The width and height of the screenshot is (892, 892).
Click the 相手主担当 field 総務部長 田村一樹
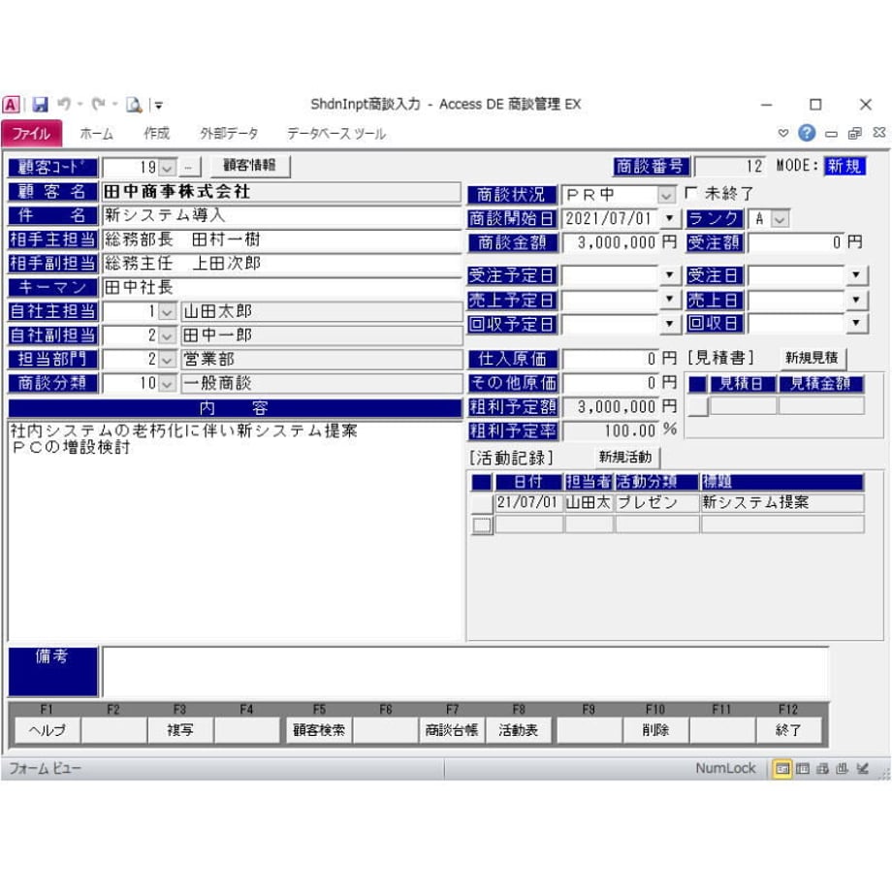pyautogui.click(x=281, y=239)
